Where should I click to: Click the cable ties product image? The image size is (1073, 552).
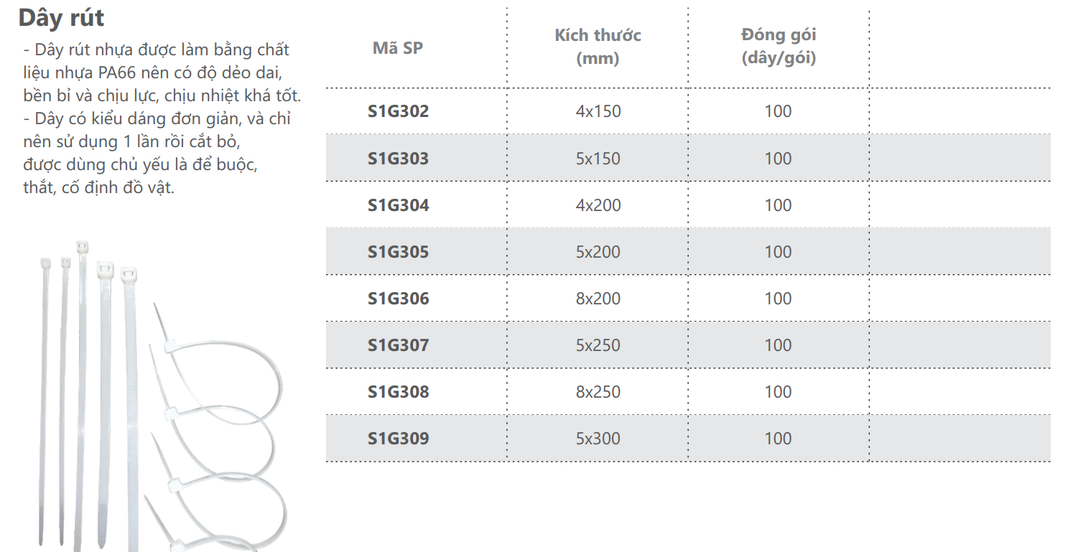pyautogui.click(x=163, y=396)
